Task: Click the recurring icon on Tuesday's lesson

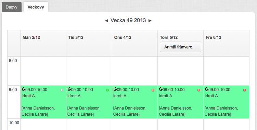Action: [x=69, y=89]
